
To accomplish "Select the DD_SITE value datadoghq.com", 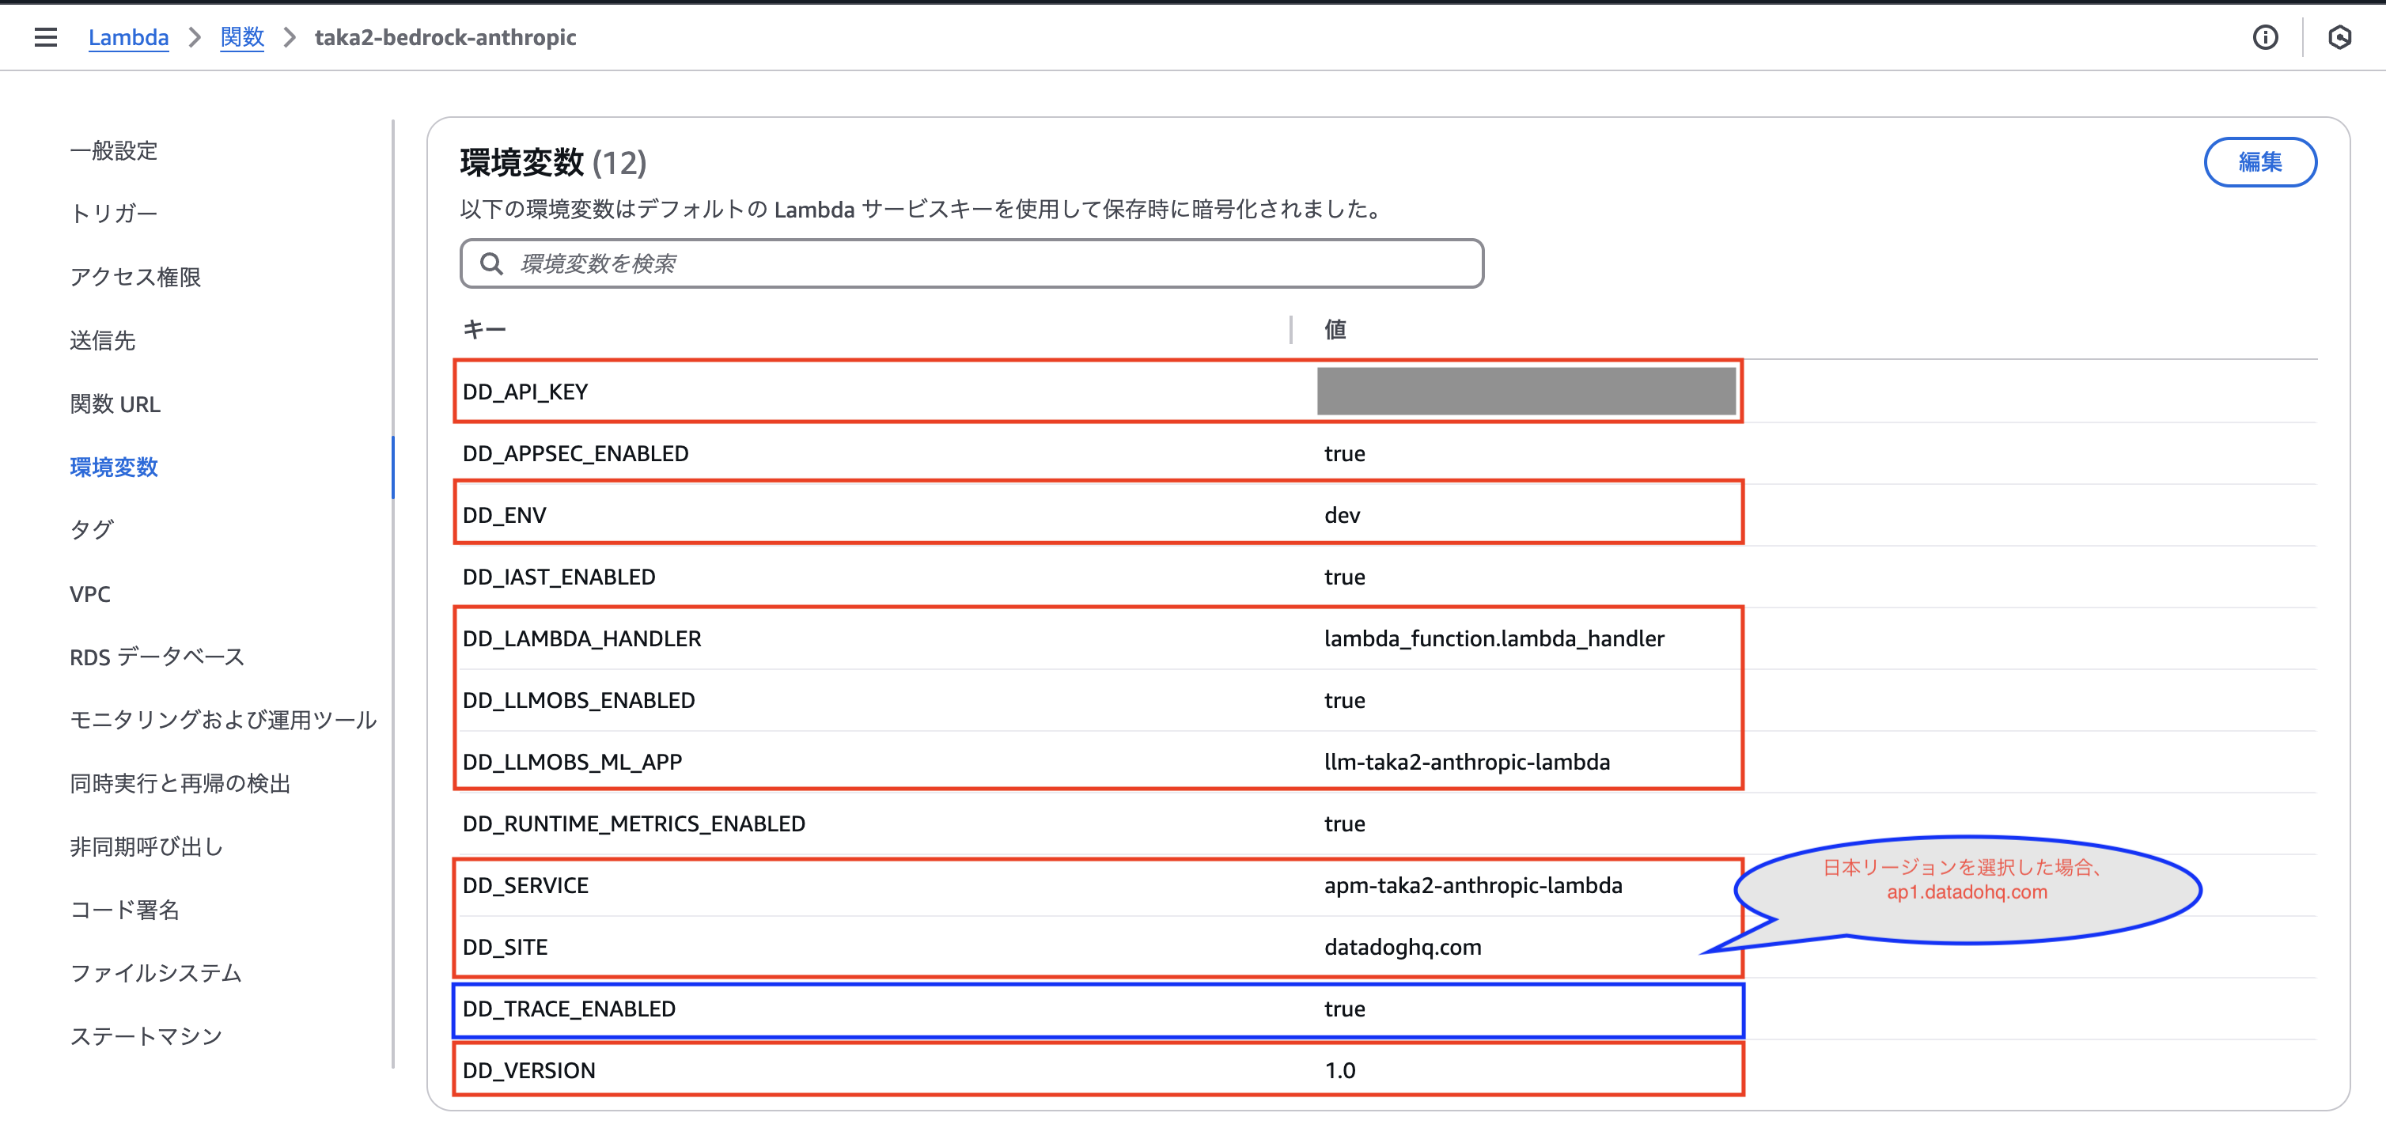I will 1403,947.
